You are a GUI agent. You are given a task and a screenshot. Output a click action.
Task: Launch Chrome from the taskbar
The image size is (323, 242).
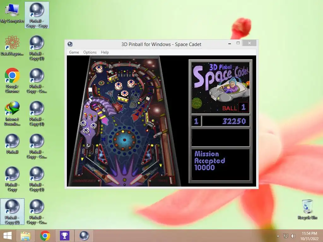click(x=45, y=236)
